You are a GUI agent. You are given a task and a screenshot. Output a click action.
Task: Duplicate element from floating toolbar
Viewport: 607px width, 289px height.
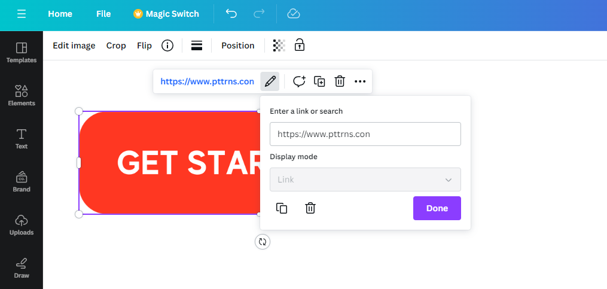(x=319, y=81)
